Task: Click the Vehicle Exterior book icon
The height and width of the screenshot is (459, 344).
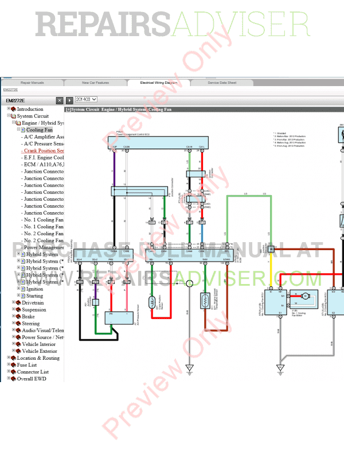Action: [x=18, y=351]
